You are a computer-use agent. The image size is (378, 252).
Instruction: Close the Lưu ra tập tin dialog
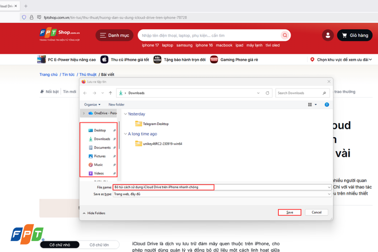[329, 81]
